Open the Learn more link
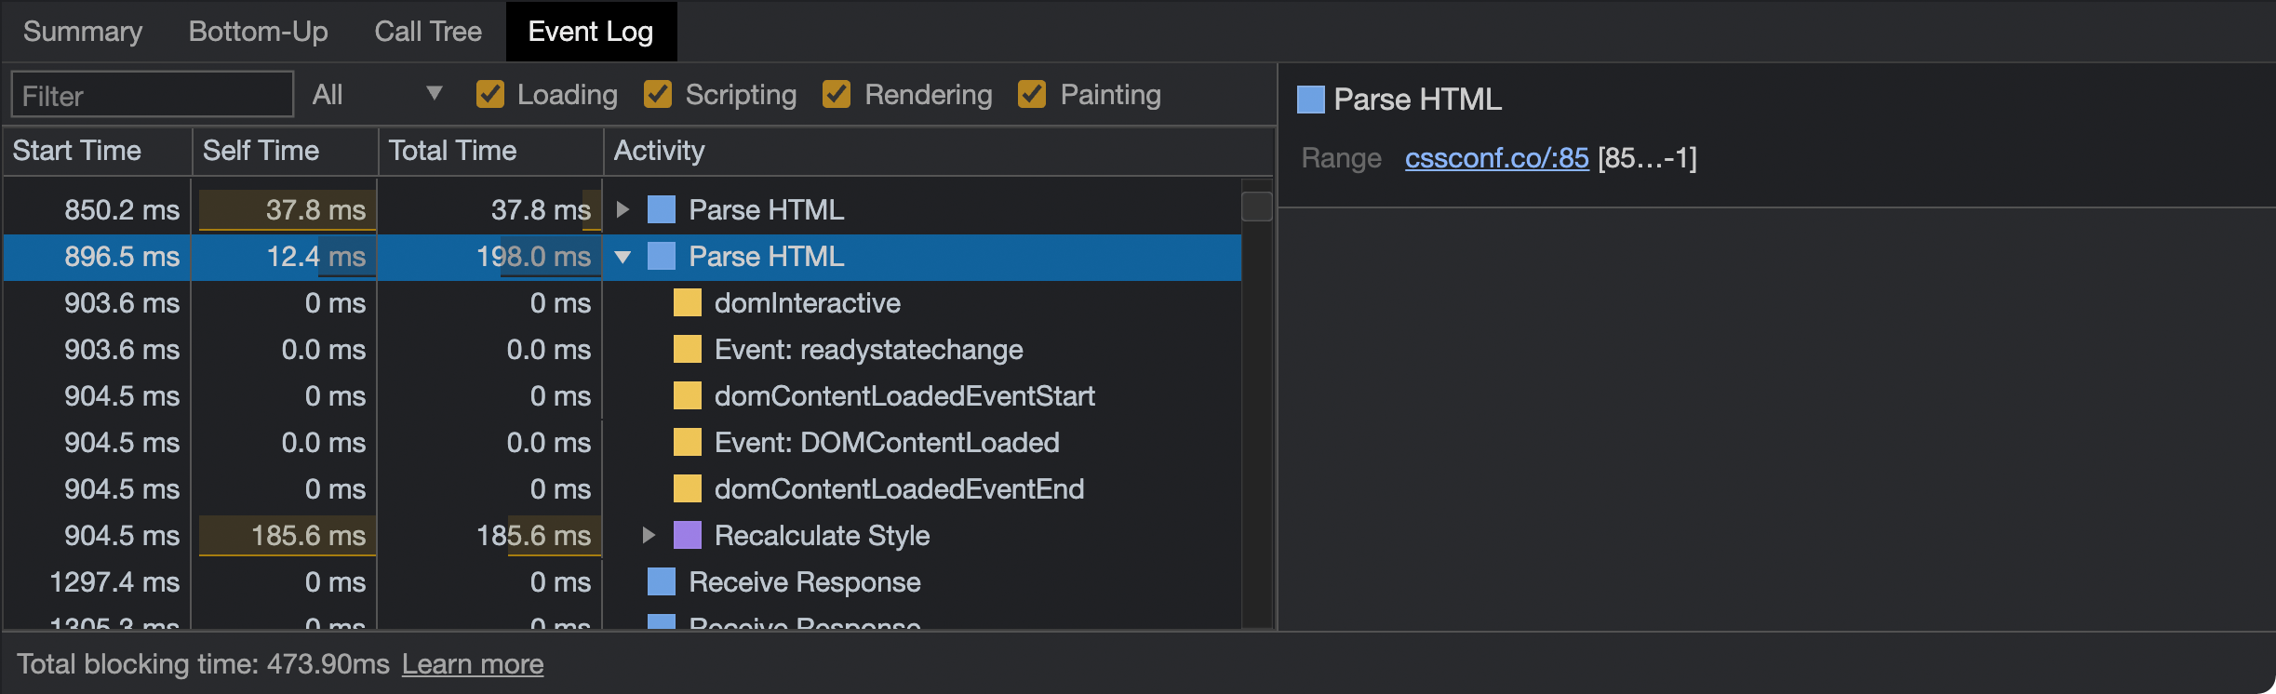 pyautogui.click(x=473, y=664)
